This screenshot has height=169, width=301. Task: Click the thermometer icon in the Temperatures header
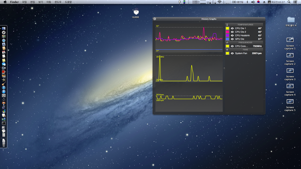point(227,25)
